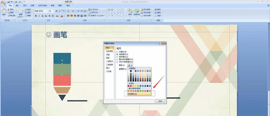Click the Increase Font Size icon

point(56,11)
